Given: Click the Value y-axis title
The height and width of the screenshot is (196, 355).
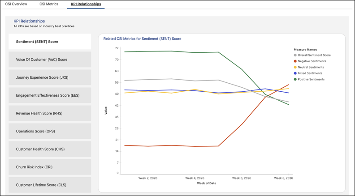Looking at the screenshot, I should [x=106, y=111].
